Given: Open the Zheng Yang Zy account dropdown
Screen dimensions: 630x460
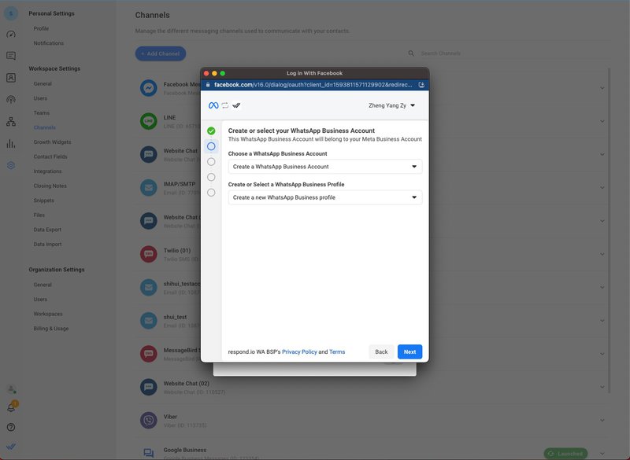Looking at the screenshot, I should 391,105.
